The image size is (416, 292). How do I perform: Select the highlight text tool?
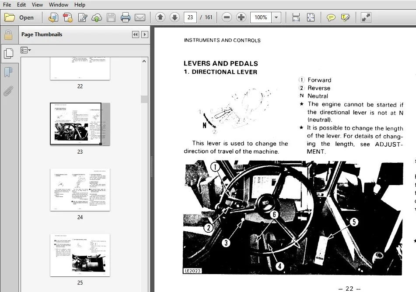point(345,18)
